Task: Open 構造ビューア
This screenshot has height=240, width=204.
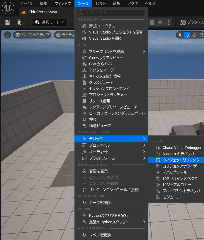Action: click(x=111, y=126)
